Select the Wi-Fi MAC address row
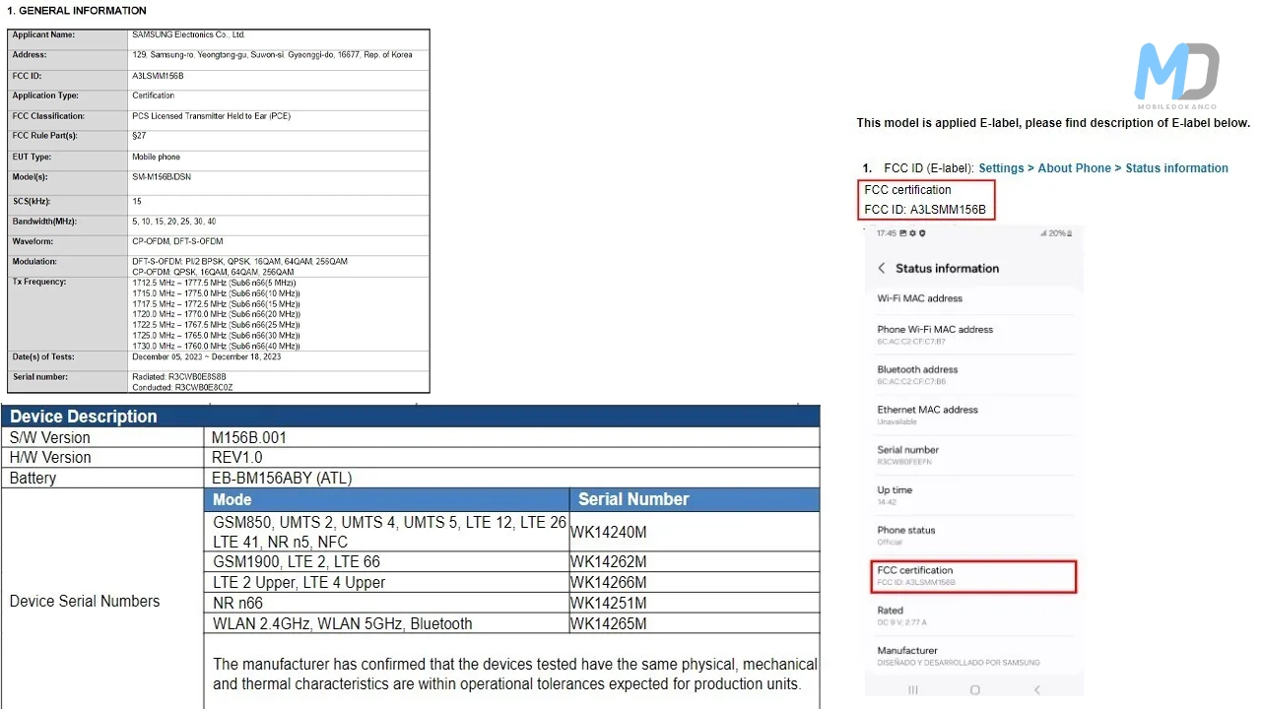The height and width of the screenshot is (709, 1261). (x=920, y=298)
